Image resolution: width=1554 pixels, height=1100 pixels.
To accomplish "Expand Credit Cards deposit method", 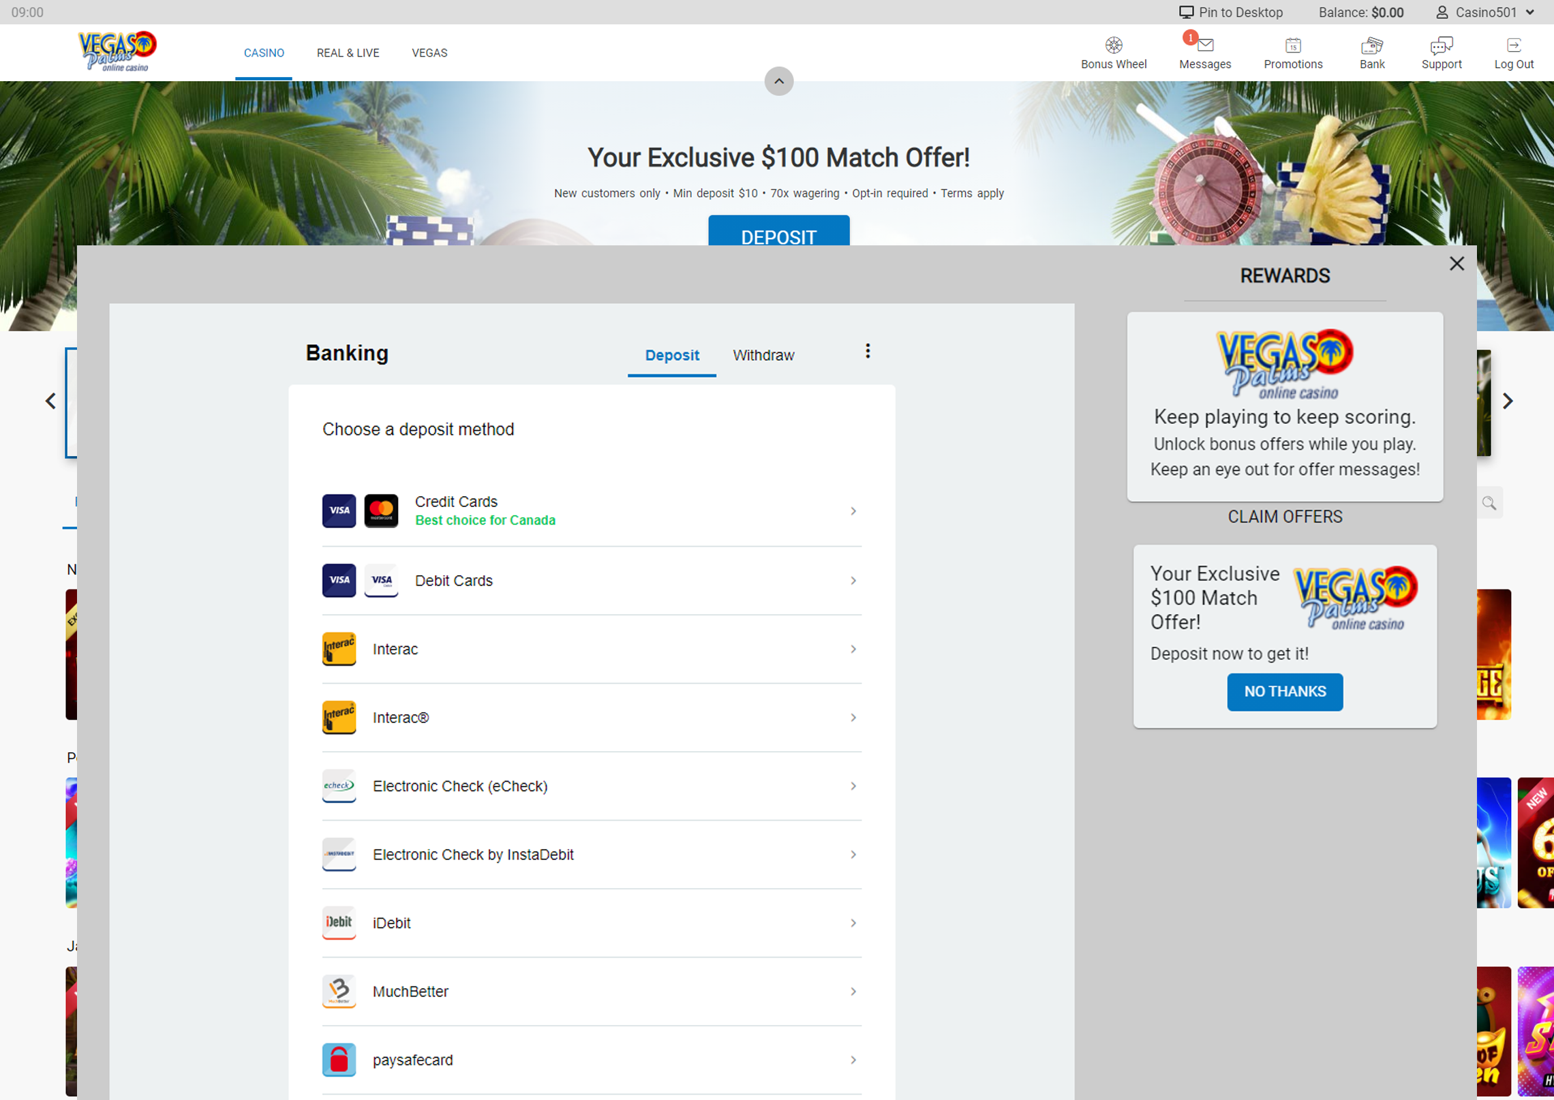I will (x=591, y=510).
